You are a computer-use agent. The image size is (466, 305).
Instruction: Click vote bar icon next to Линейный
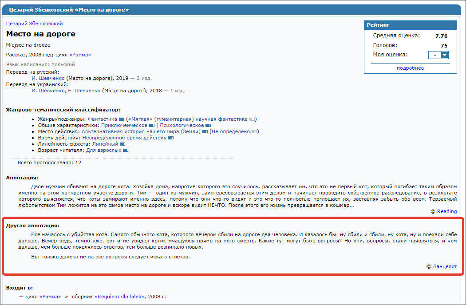(x=122, y=144)
